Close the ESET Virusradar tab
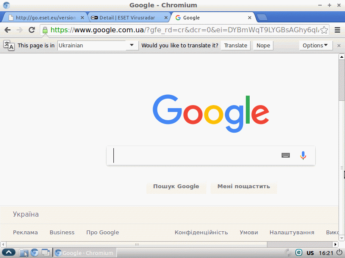Image resolution: width=345 pixels, height=258 pixels. [x=166, y=18]
